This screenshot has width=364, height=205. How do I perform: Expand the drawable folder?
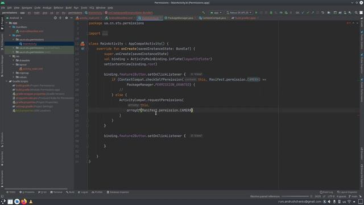[14, 60]
